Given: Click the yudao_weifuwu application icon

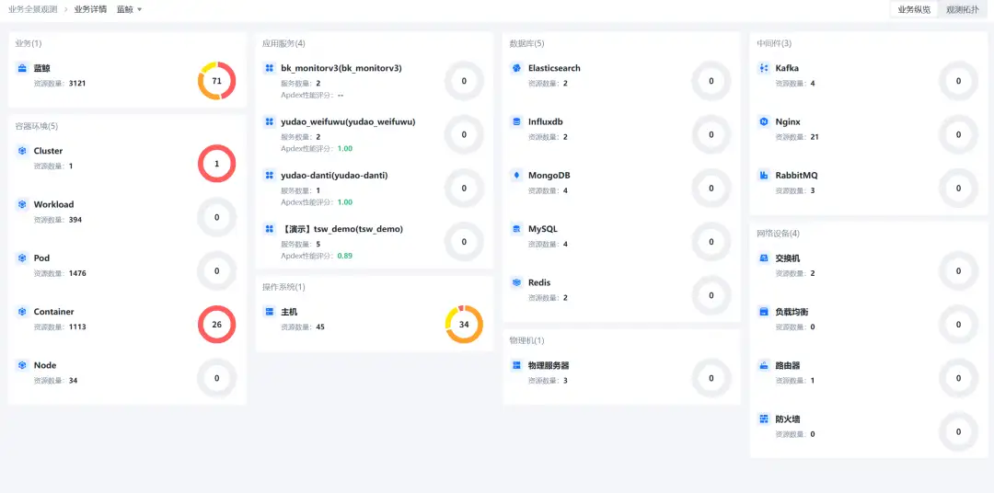Looking at the screenshot, I should 270,121.
